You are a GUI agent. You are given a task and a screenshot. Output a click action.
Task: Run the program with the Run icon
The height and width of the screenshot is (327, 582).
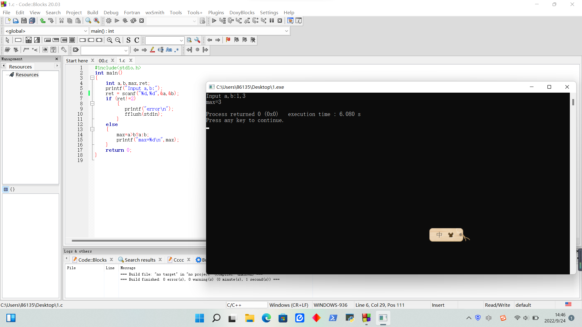pos(117,21)
